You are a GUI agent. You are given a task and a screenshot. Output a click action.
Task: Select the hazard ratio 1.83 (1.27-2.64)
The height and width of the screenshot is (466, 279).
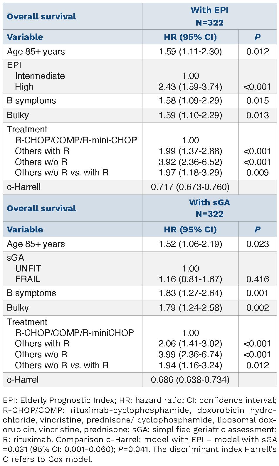190,293
